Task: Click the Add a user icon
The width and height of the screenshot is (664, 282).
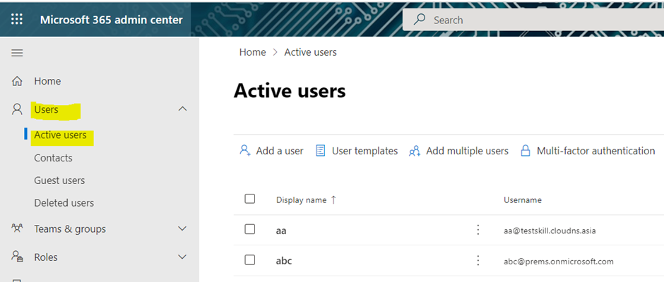Action: (245, 150)
